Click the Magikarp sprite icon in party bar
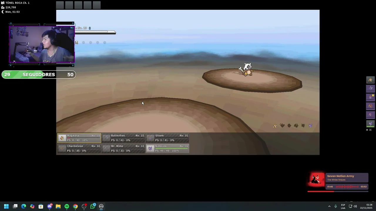 (x=62, y=138)
